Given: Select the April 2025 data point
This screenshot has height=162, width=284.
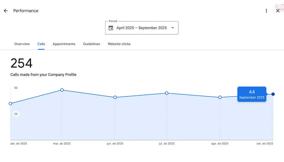Looking at the screenshot, I should (x=10, y=104).
